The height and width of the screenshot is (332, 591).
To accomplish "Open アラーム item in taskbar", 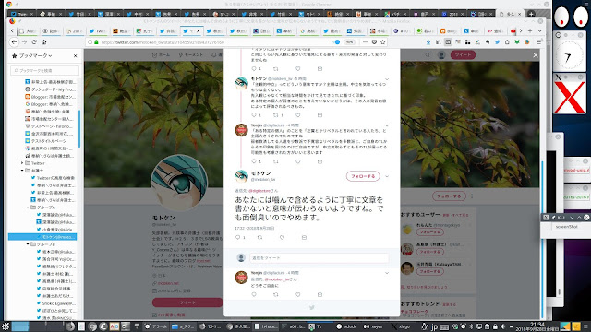I will click(156, 326).
